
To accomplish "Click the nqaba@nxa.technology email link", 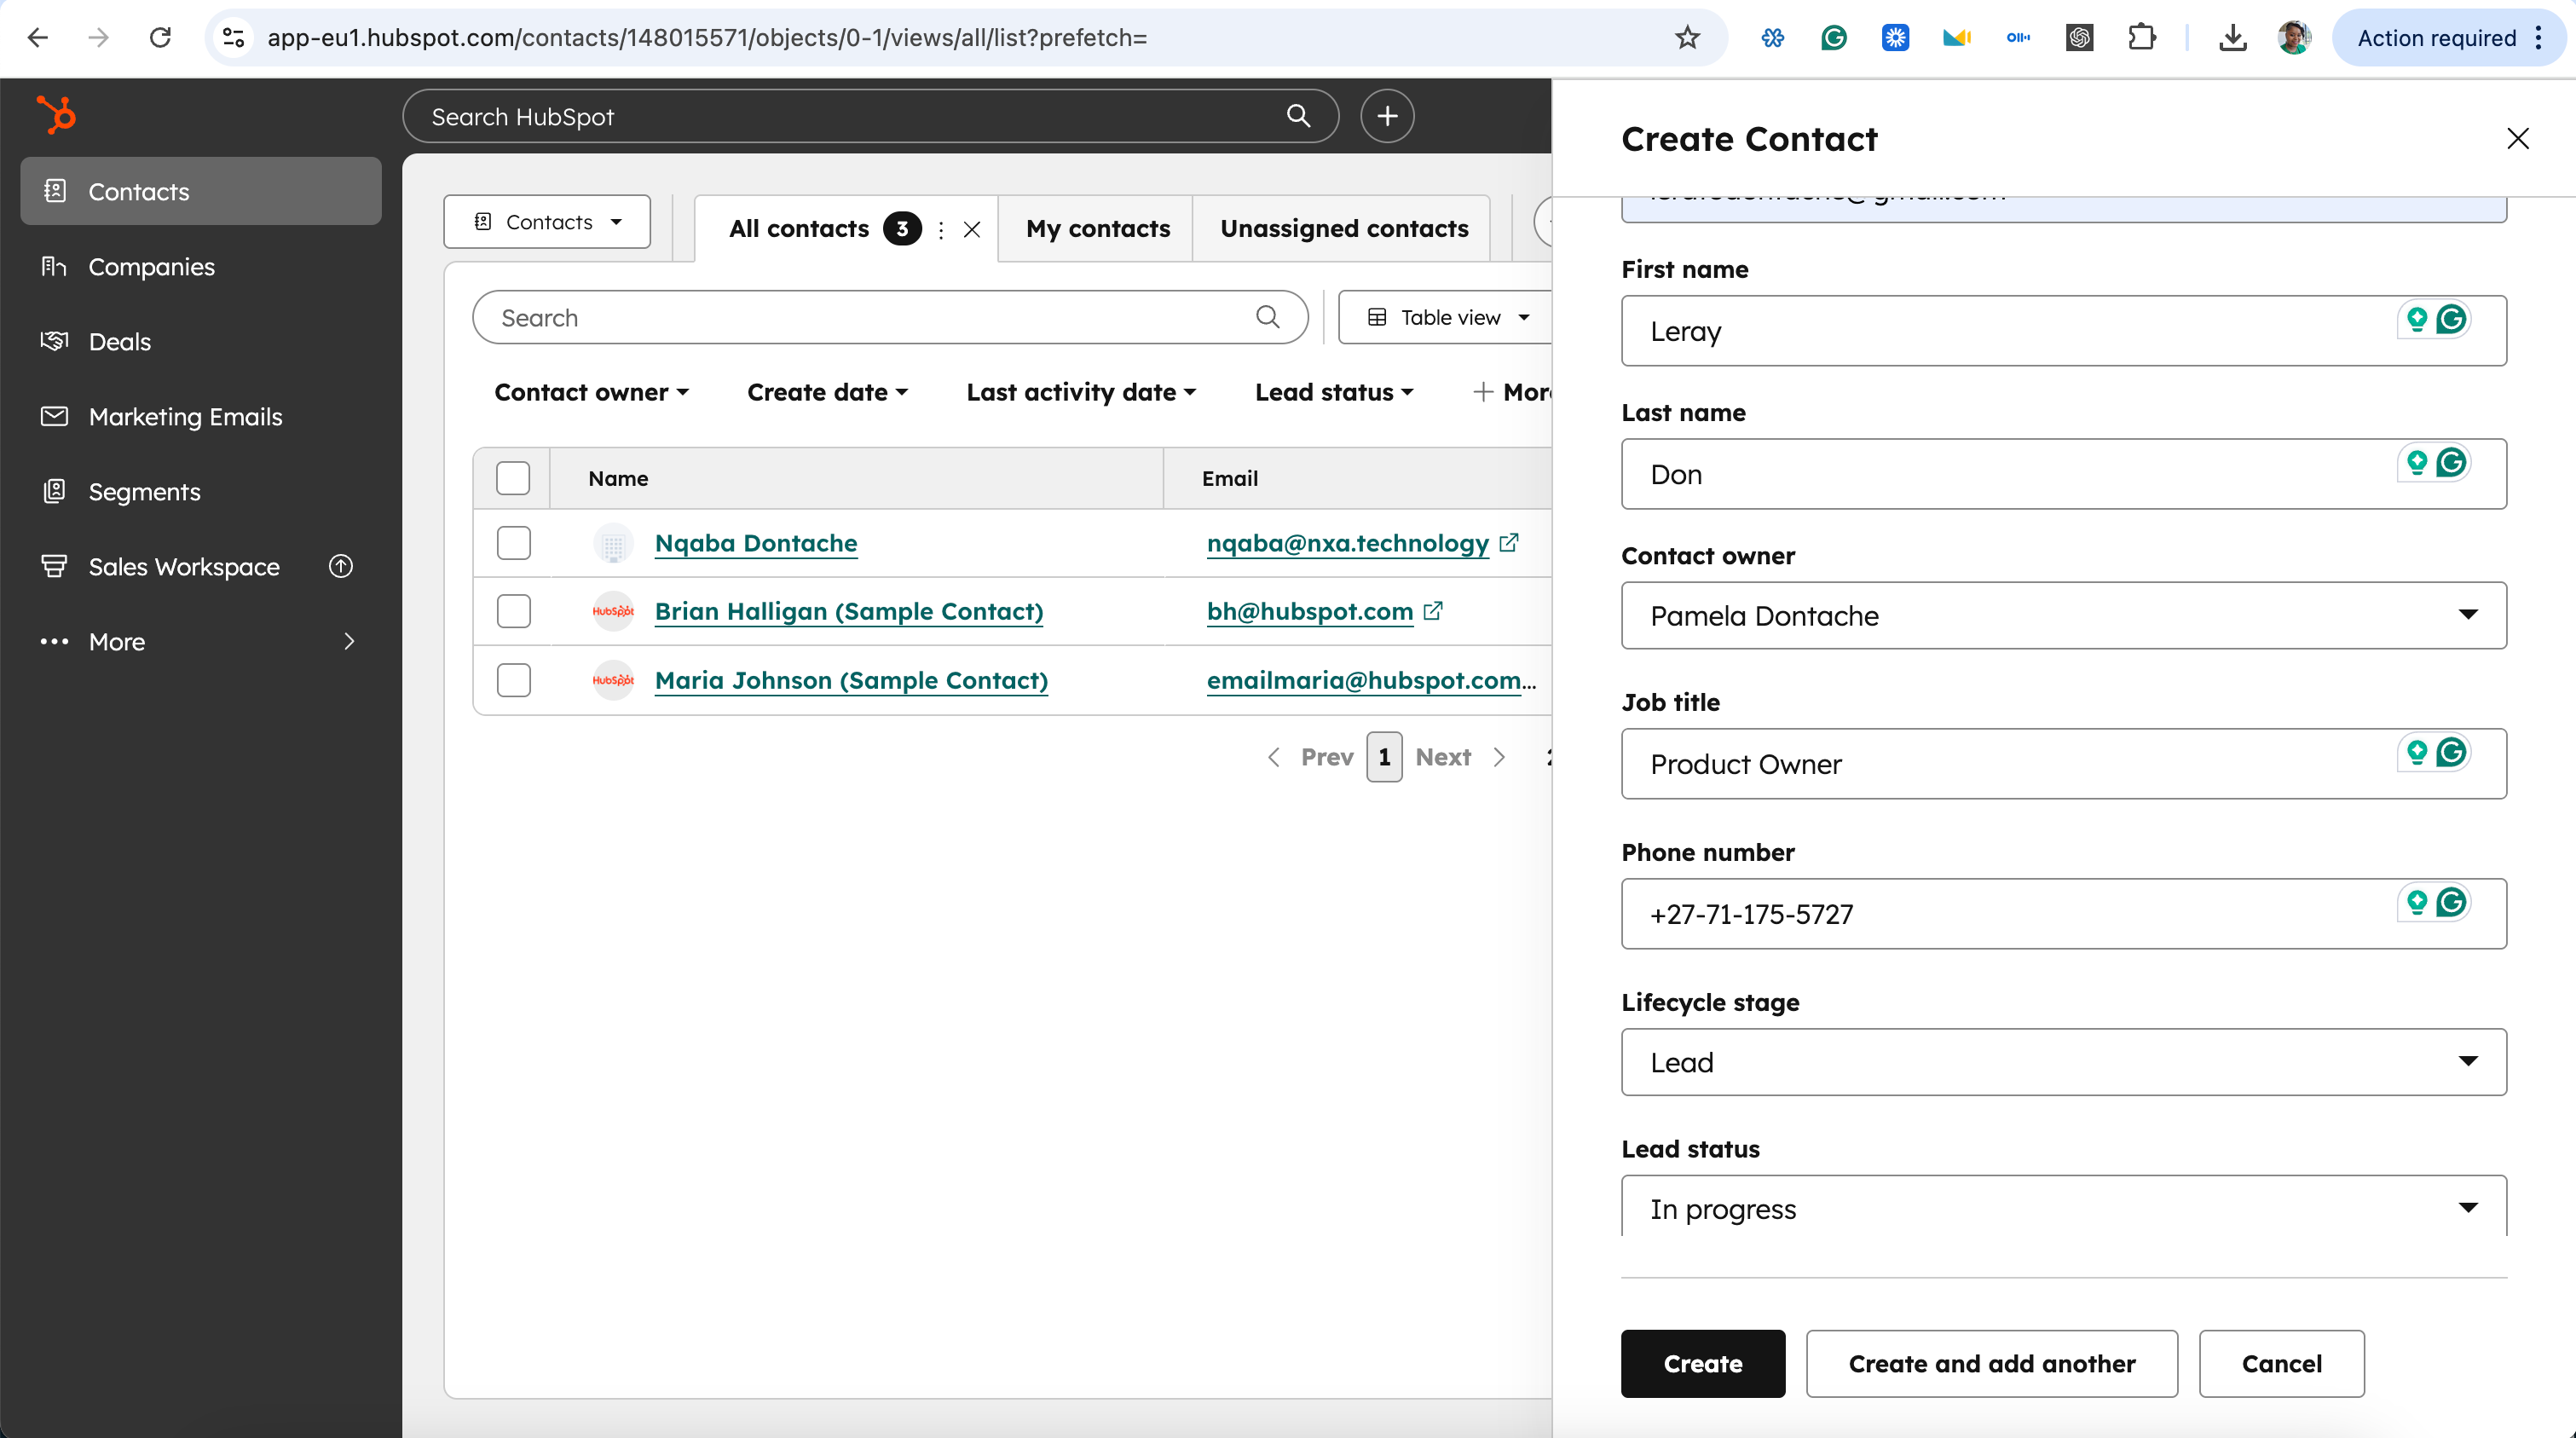I will click(x=1347, y=543).
